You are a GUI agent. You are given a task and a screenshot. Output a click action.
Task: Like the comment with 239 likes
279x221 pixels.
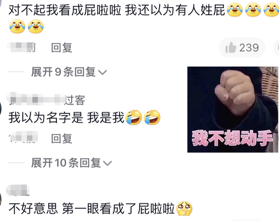pyautogui.click(x=242, y=48)
